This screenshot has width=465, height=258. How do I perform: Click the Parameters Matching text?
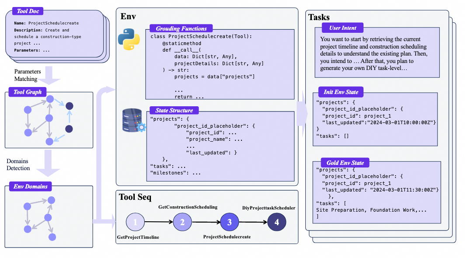coord(27,75)
